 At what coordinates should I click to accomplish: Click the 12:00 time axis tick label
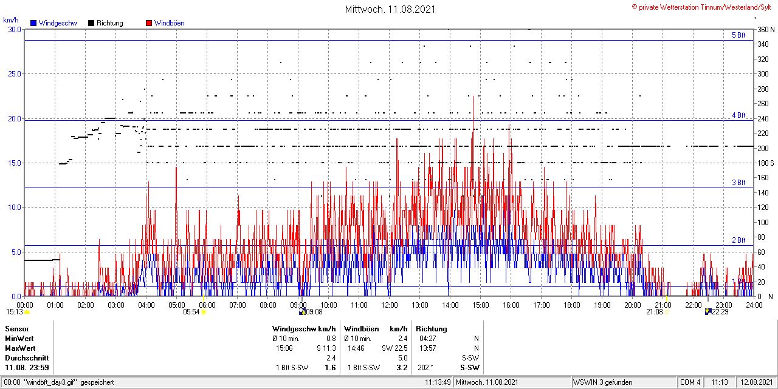coord(390,305)
